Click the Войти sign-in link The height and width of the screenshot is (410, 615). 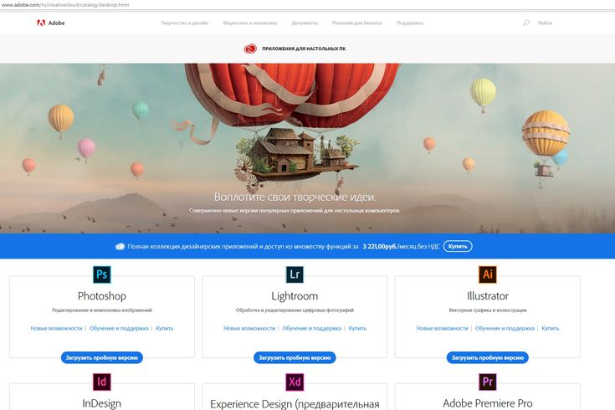[545, 23]
